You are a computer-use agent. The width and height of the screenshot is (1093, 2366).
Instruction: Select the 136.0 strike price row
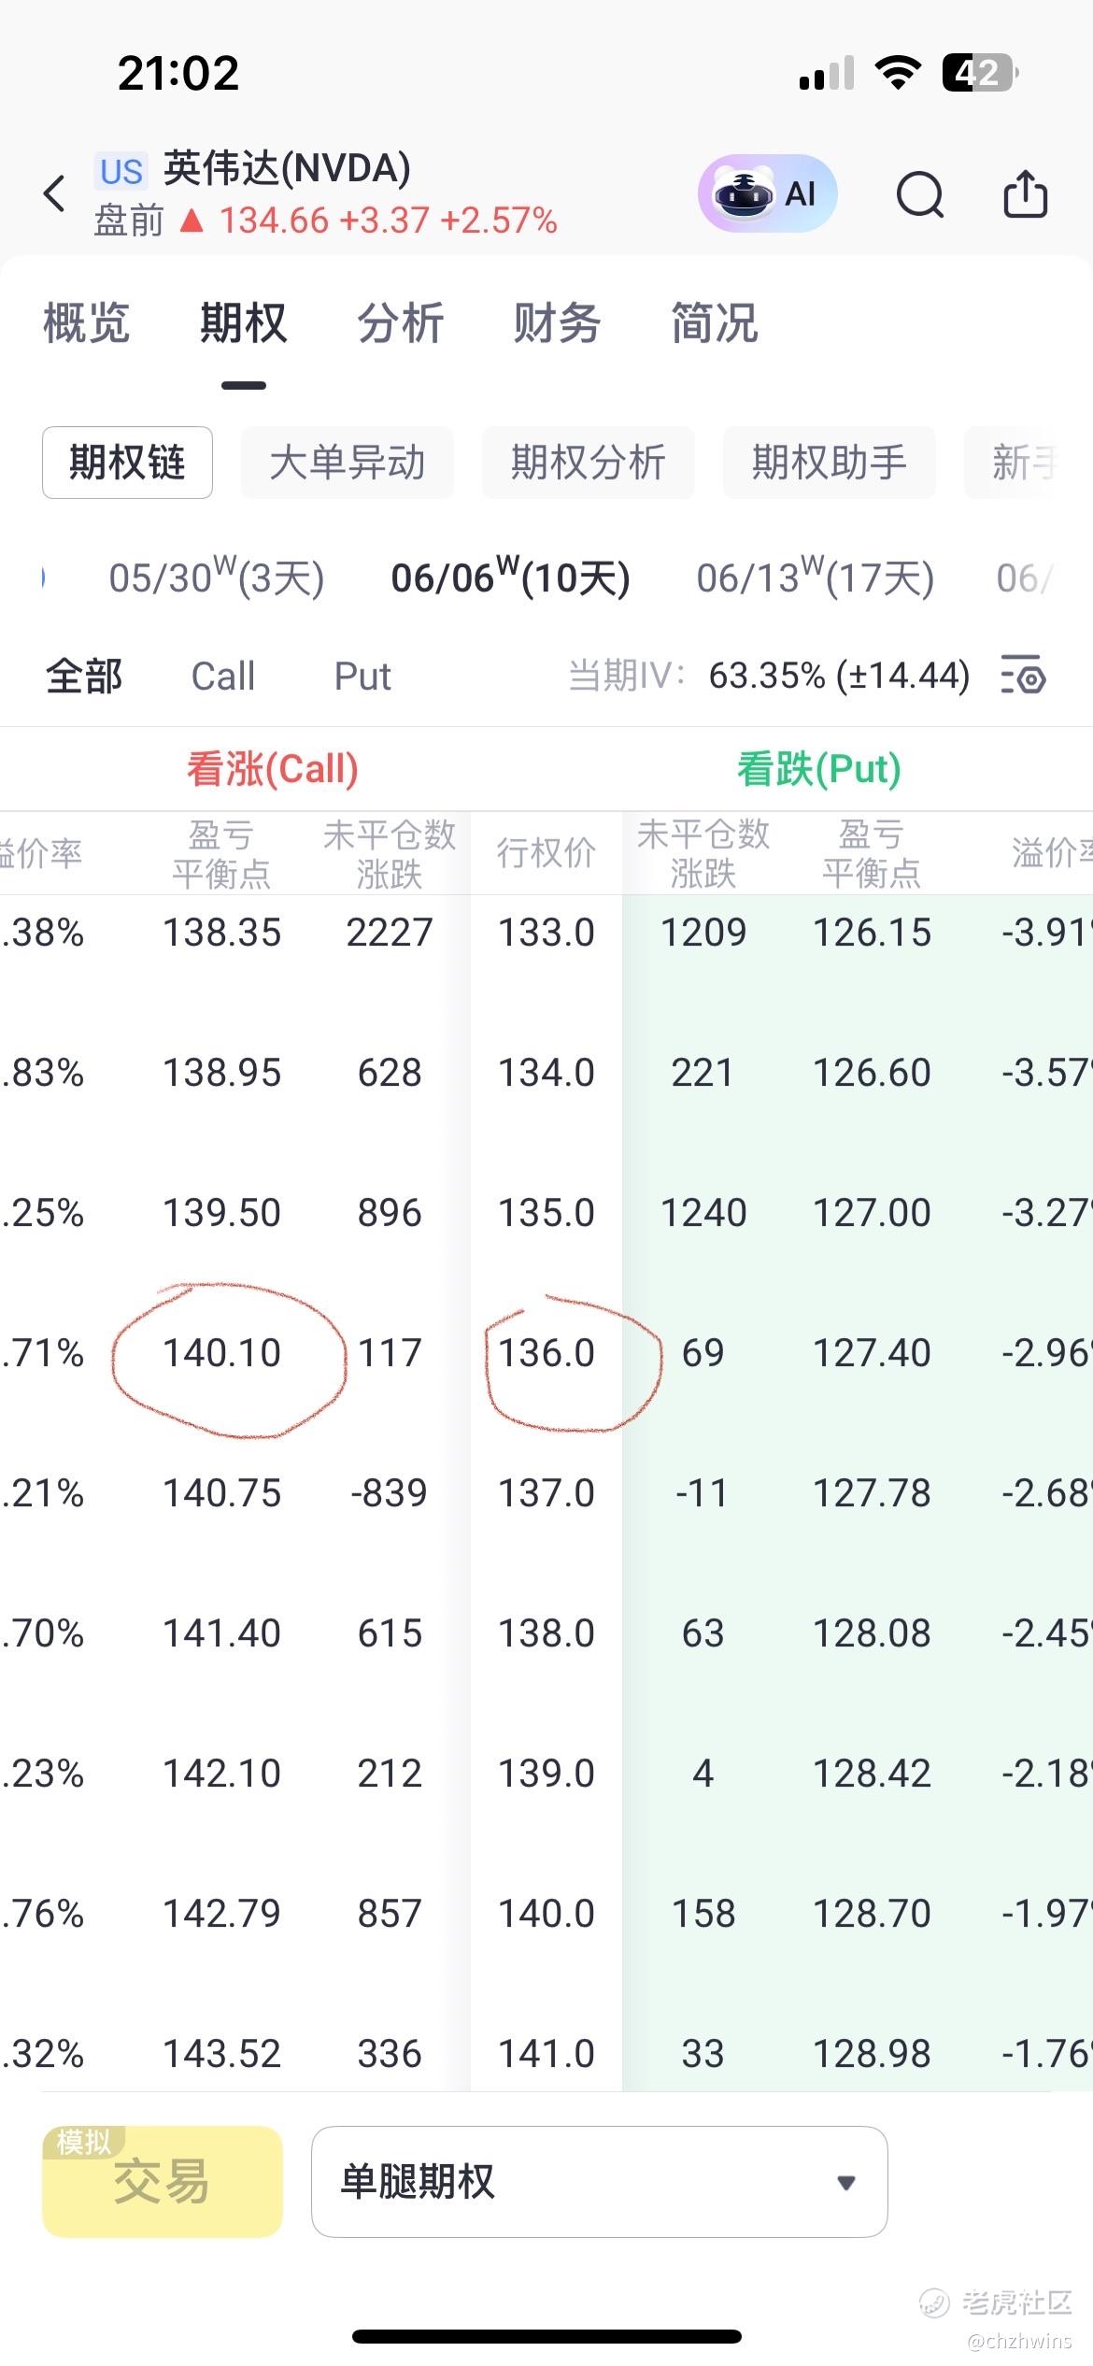point(546,1353)
